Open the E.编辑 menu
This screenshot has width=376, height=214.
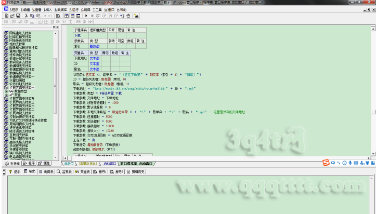pyautogui.click(x=25, y=10)
